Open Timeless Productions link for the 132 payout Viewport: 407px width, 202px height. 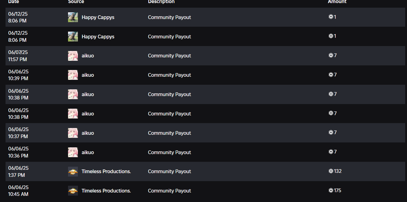(106, 172)
